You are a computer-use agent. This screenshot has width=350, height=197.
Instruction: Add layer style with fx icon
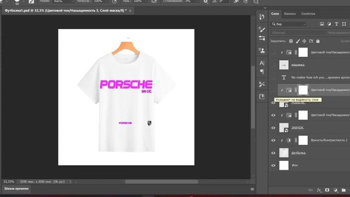click(x=319, y=190)
